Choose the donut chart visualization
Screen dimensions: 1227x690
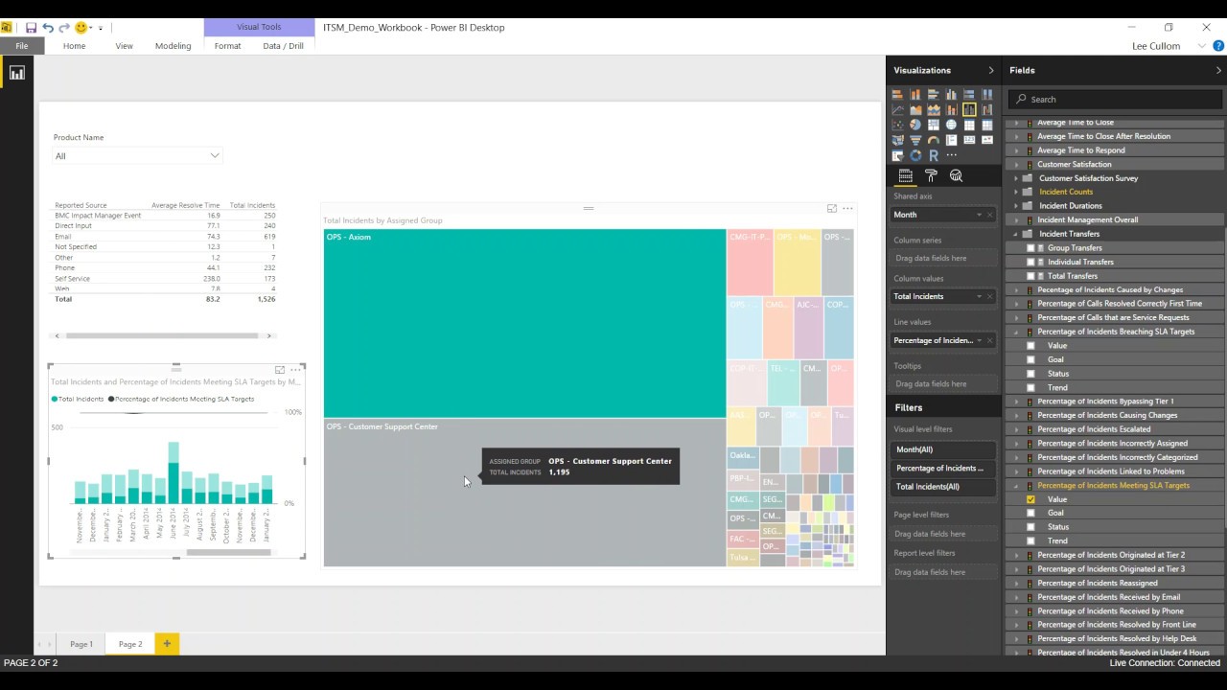[x=915, y=155]
